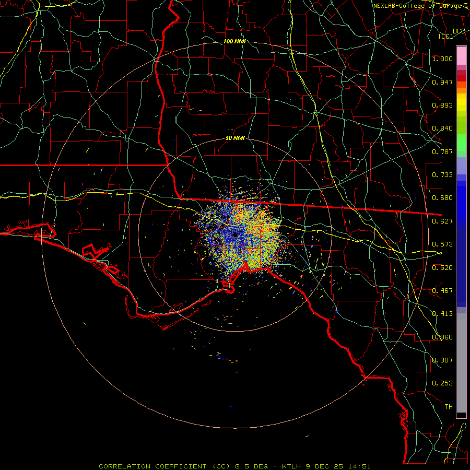Click the 0.733 scale value
Viewport: 470px width, 470px height.
coord(442,175)
